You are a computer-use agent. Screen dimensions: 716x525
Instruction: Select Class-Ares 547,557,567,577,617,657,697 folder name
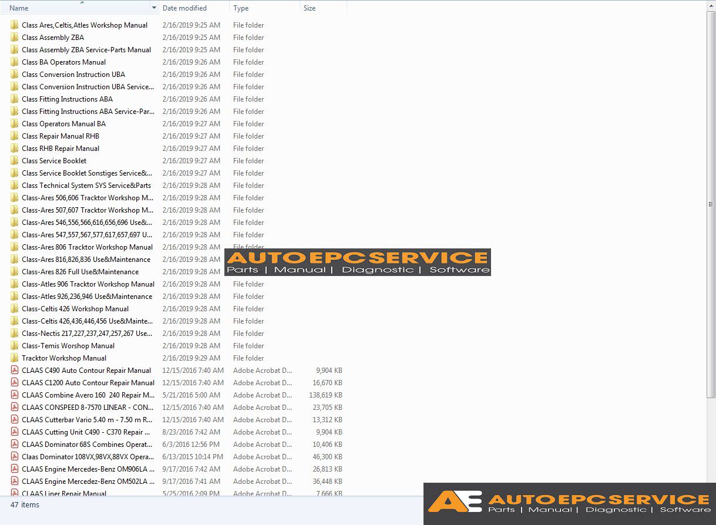click(x=87, y=235)
